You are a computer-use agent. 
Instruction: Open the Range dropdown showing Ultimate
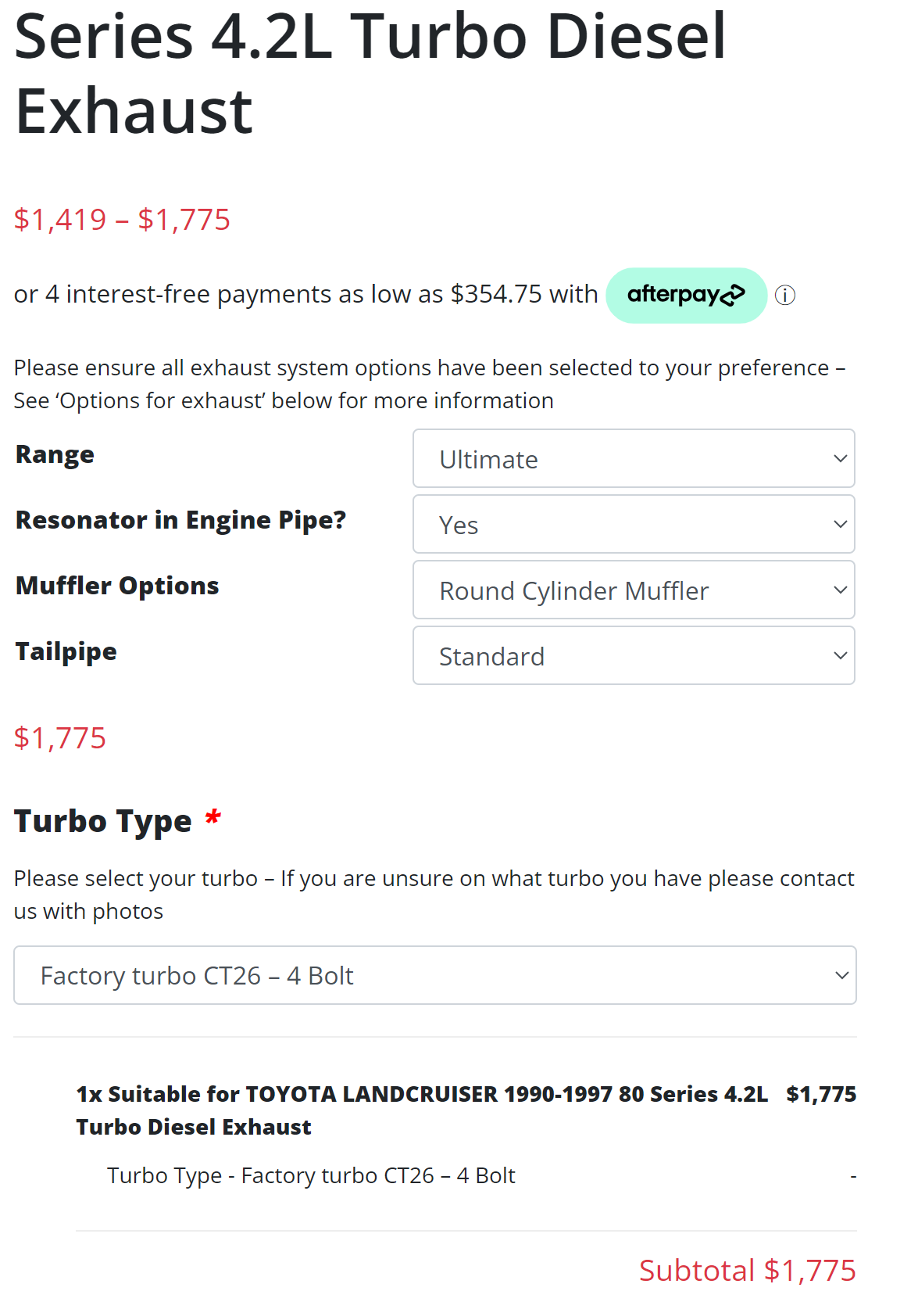click(x=633, y=459)
